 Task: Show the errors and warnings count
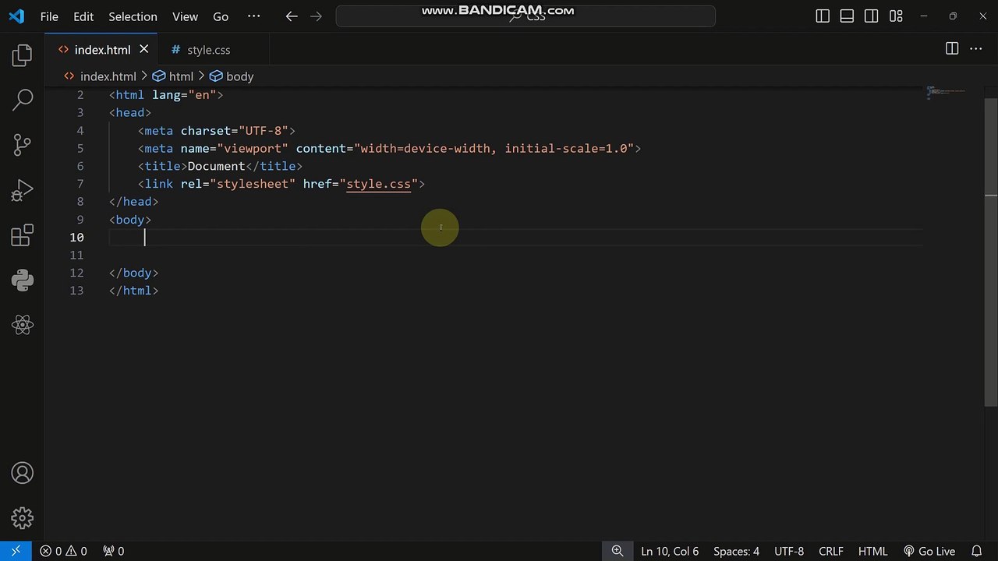(x=64, y=551)
